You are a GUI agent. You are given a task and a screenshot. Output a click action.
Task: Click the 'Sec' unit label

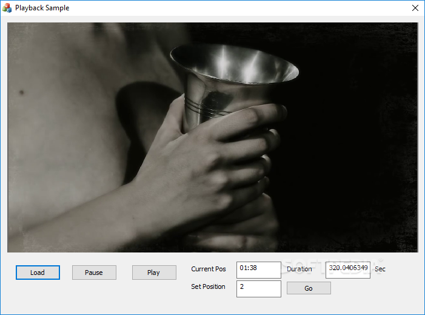tap(380, 269)
